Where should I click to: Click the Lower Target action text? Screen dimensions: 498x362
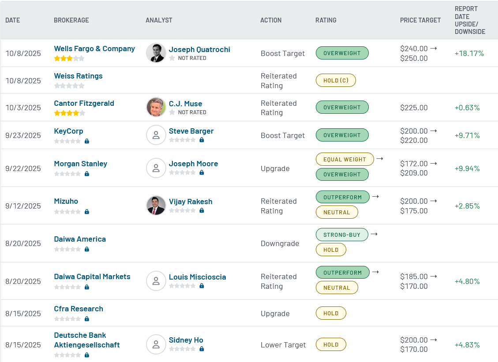pos(283,345)
